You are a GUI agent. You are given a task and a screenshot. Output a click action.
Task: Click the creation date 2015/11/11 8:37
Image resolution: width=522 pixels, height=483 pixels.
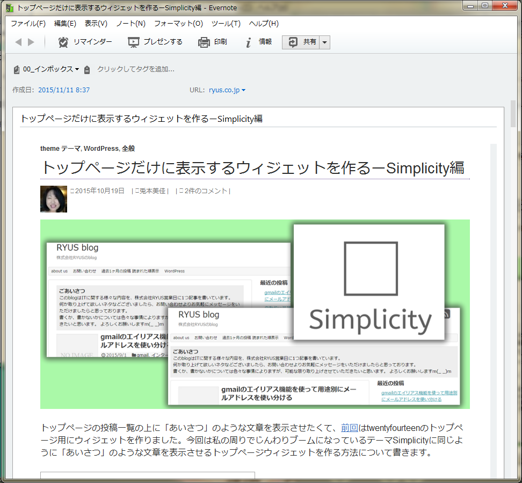tap(64, 90)
